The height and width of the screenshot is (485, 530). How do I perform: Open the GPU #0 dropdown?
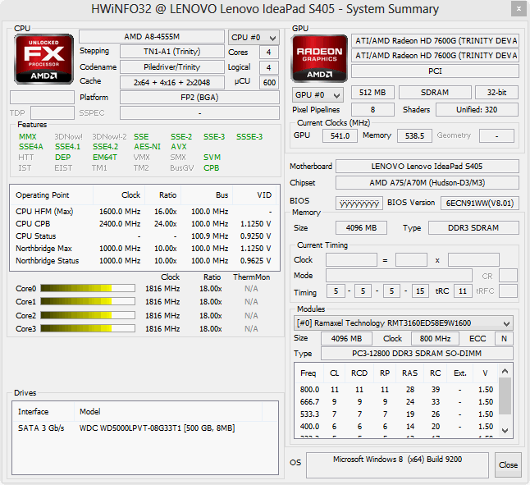click(x=318, y=95)
